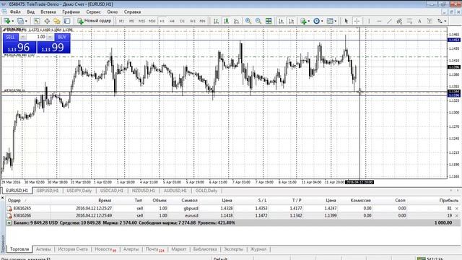Click the BUY one-click button
Screen dimensions: 462x260
tap(62, 37)
